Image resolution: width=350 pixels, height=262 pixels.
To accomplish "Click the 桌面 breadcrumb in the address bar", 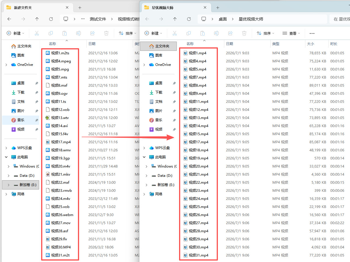I will click(x=223, y=19).
